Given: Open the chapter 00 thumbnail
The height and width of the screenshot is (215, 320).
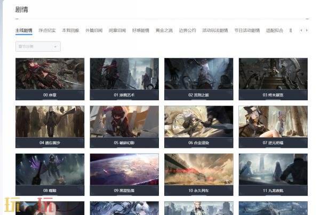Looking at the screenshot, I should pyautogui.click(x=50, y=74).
